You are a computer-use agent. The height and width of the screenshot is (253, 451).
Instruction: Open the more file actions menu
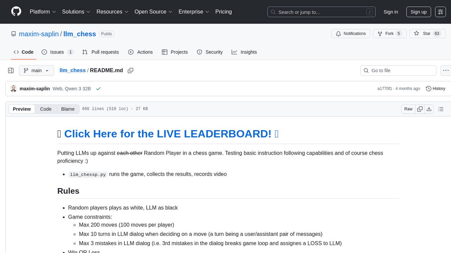[446, 71]
